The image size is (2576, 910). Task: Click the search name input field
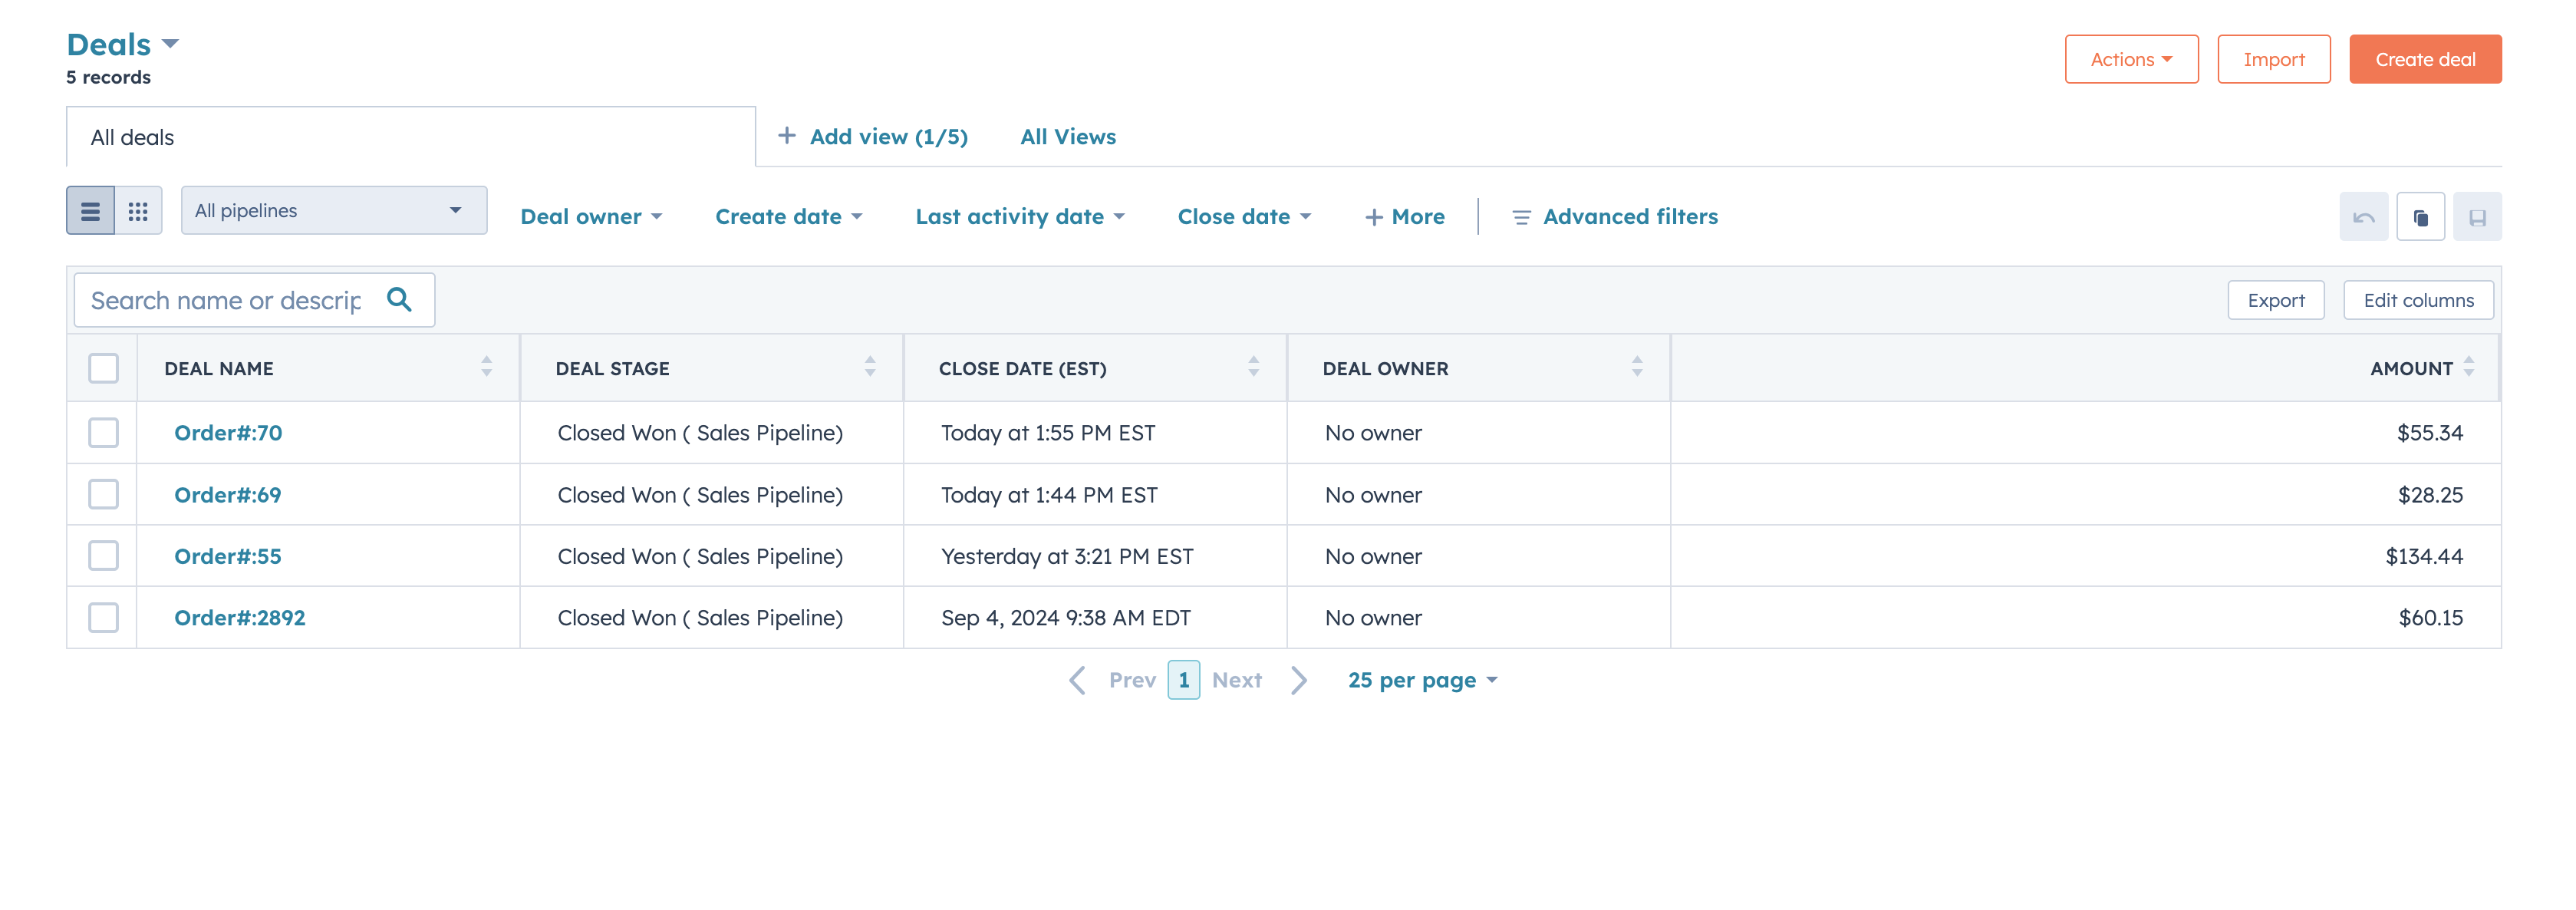point(253,301)
